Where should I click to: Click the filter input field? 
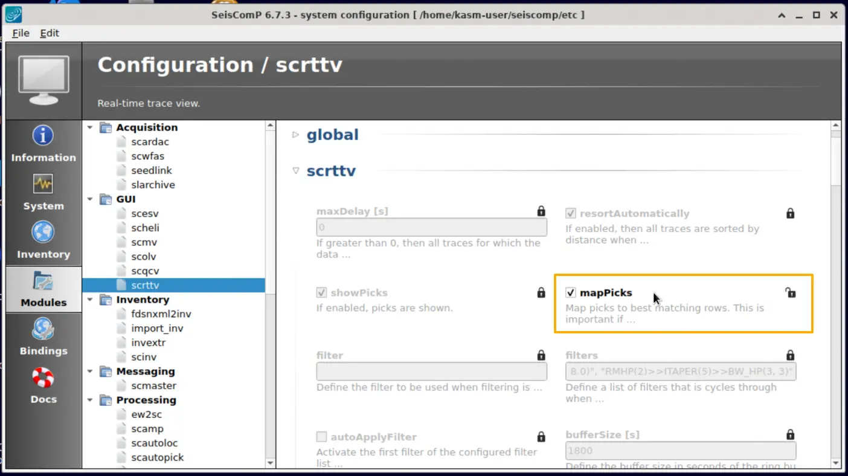(x=431, y=371)
